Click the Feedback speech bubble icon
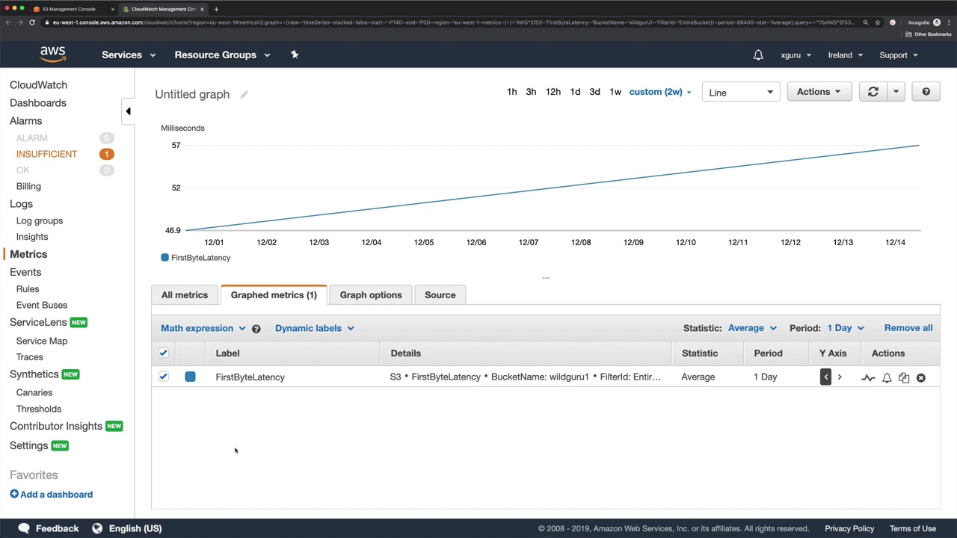This screenshot has width=957, height=538. click(24, 528)
